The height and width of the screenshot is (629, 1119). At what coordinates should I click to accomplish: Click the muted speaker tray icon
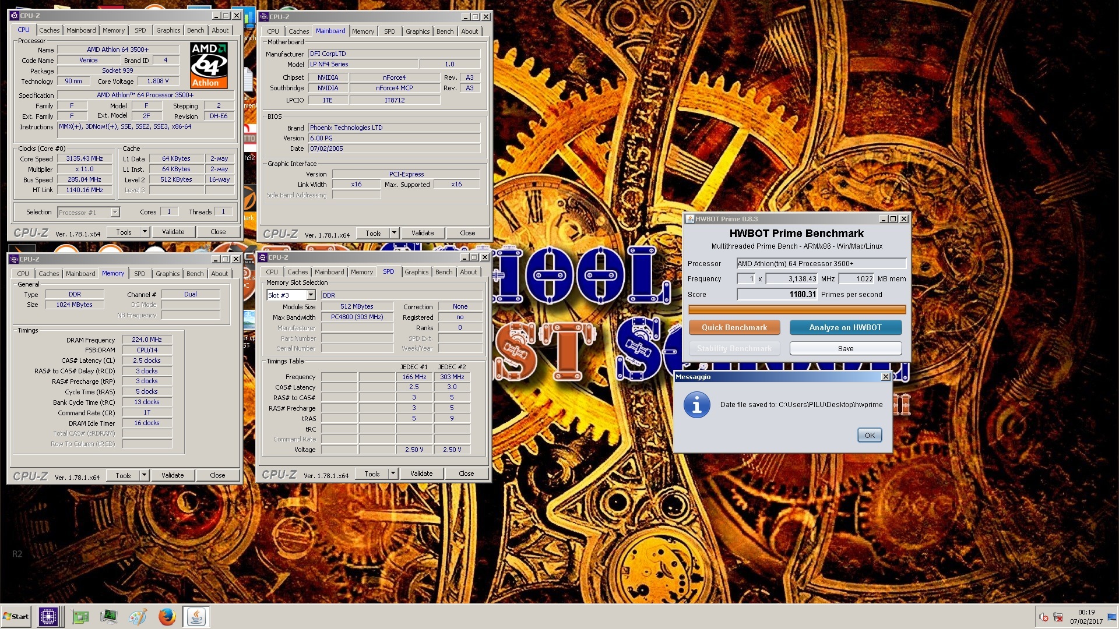coord(1044,617)
